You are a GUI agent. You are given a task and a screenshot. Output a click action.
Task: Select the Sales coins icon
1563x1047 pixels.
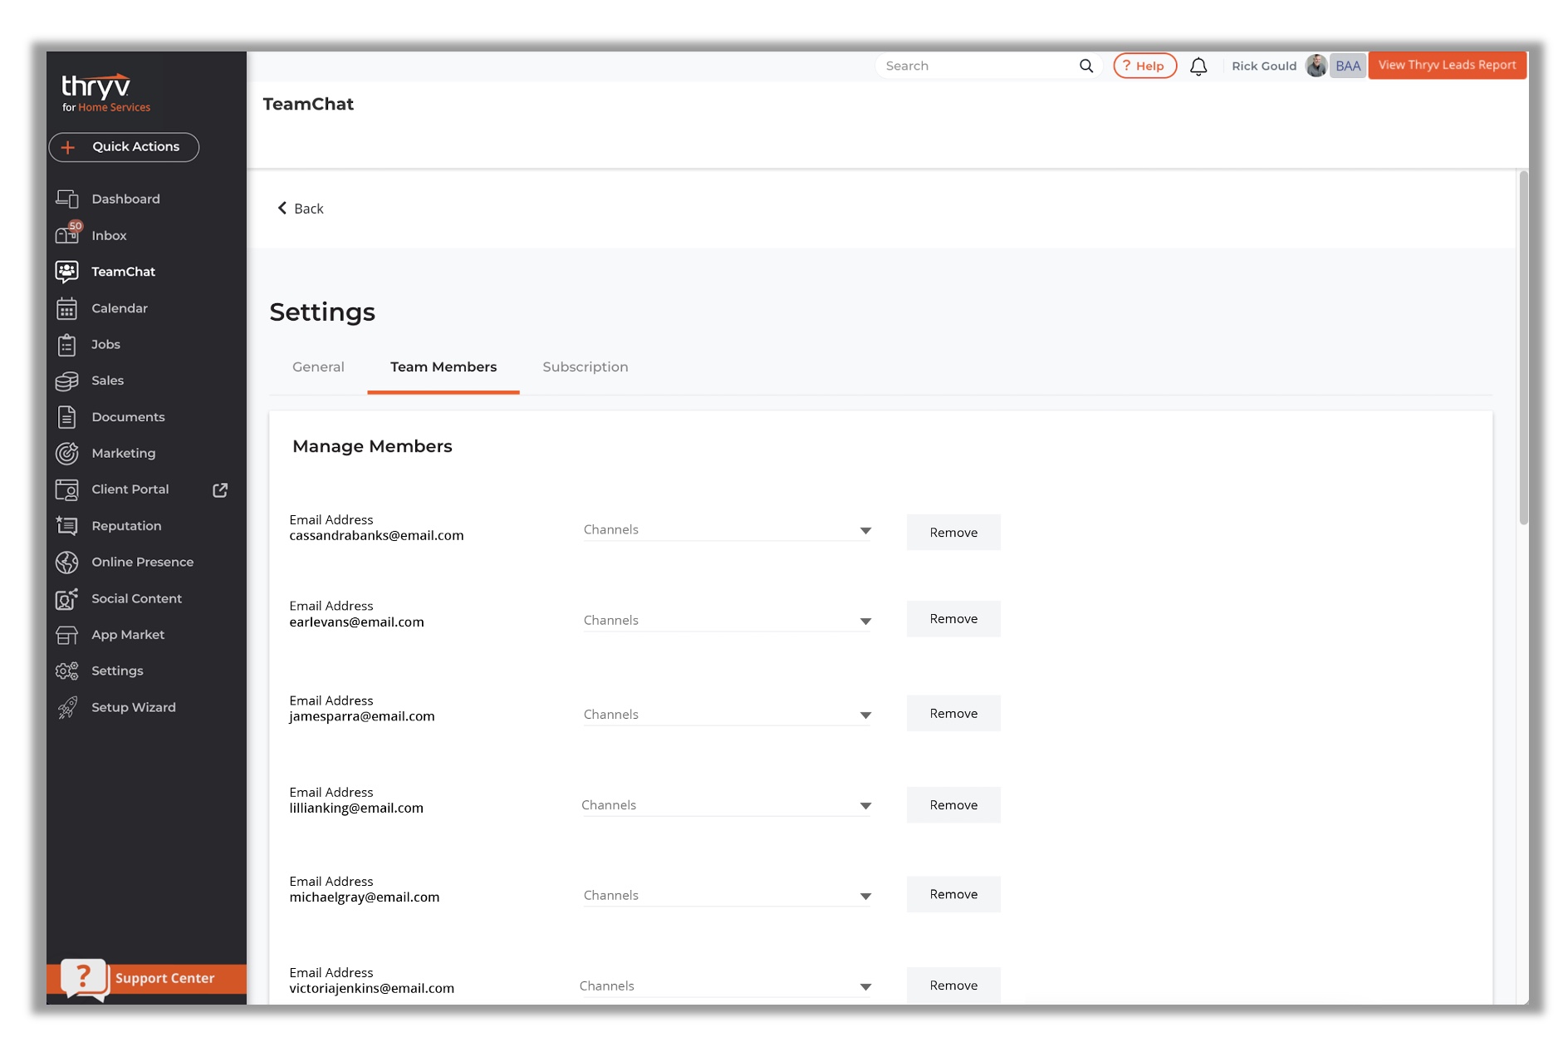pos(66,381)
